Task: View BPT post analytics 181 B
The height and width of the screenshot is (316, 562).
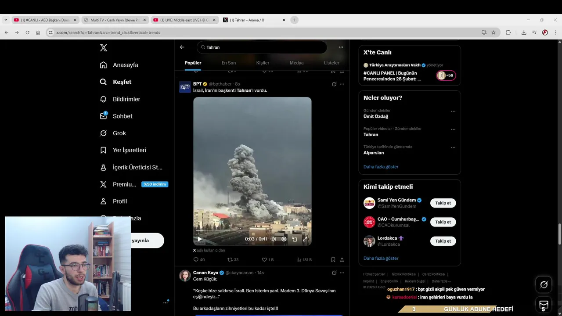Action: (304, 259)
